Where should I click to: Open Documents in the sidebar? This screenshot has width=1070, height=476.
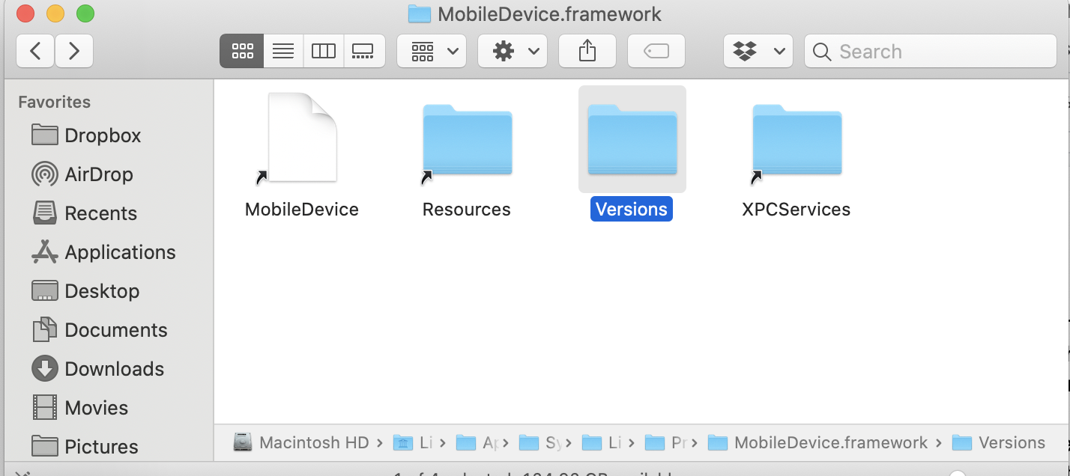tap(100, 330)
